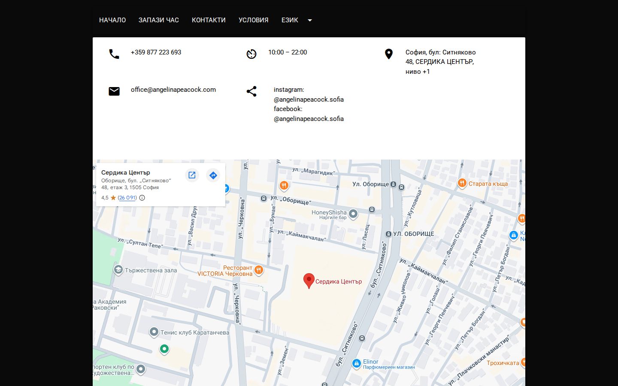618x386 pixels.
Task: Select the Elinor shop marker
Action: click(x=356, y=363)
